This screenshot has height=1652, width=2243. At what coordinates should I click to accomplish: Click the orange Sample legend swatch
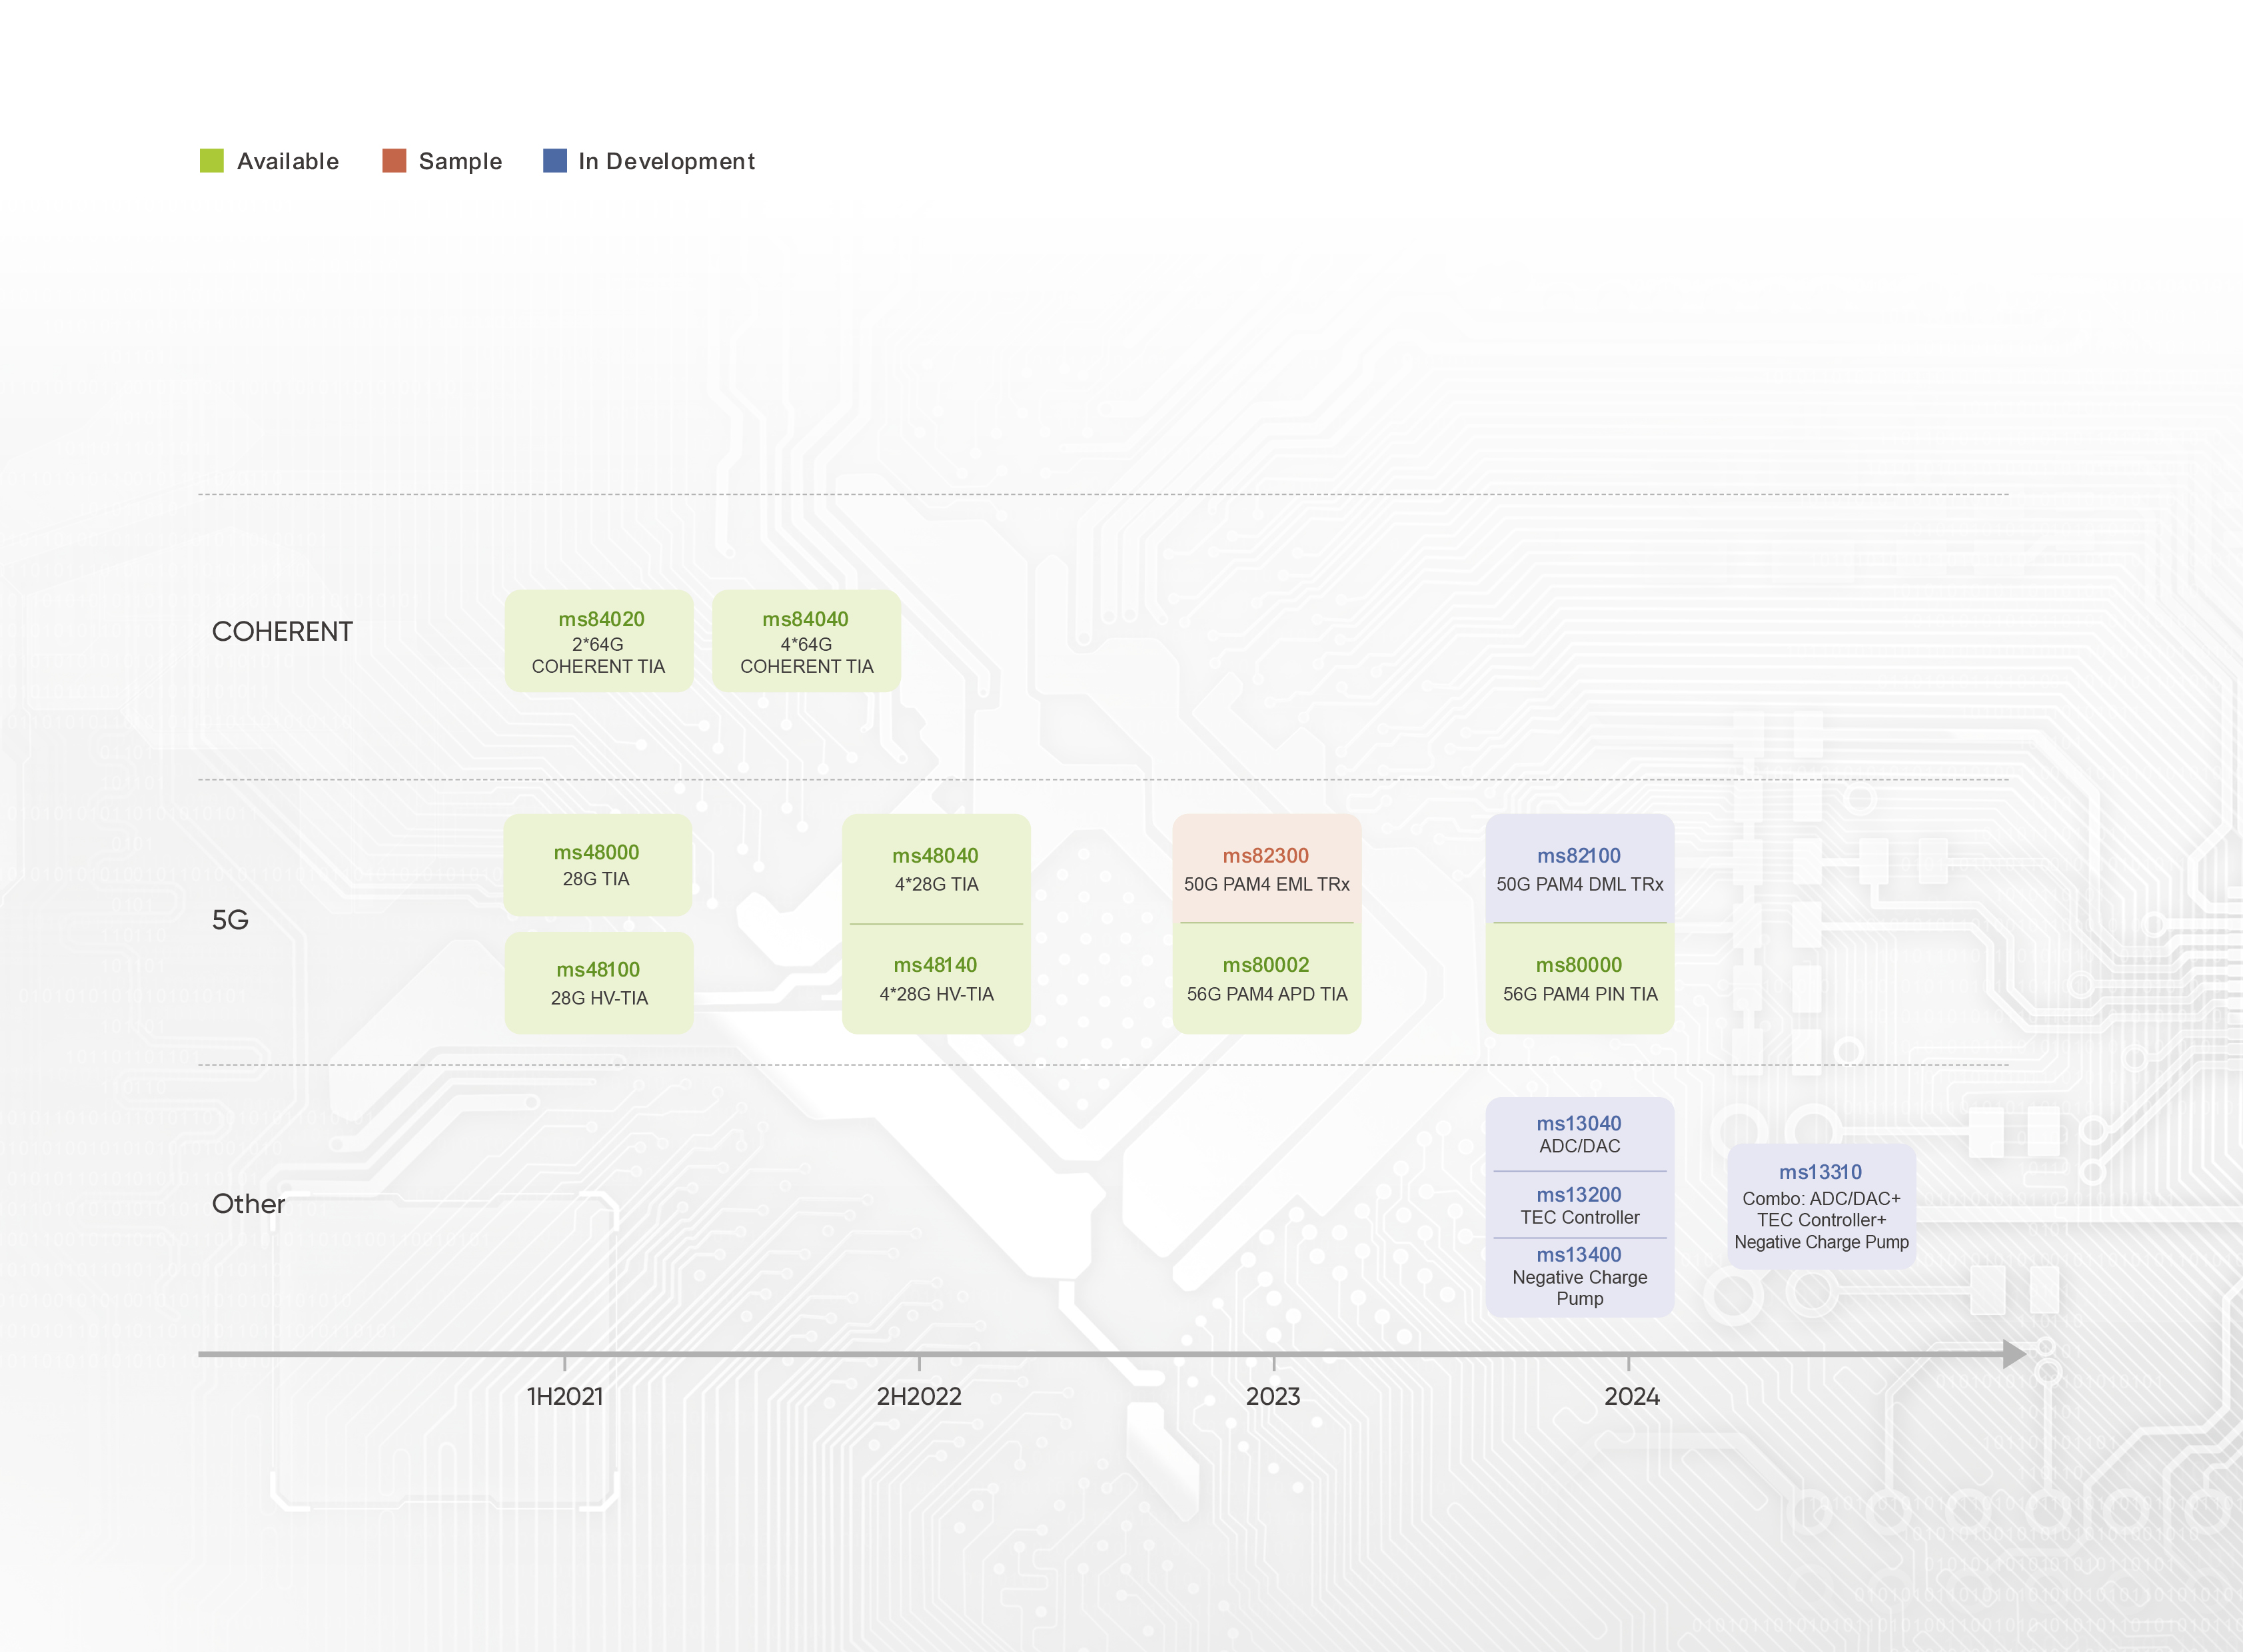pos(394,161)
